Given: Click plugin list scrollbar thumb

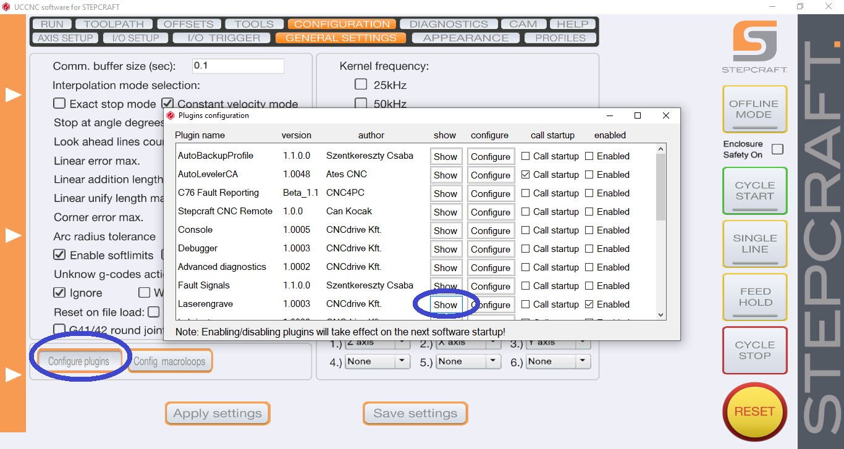Looking at the screenshot, I should [x=661, y=187].
